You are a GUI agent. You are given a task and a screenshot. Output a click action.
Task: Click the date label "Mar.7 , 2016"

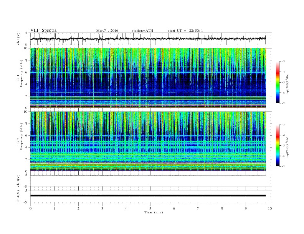point(107,31)
